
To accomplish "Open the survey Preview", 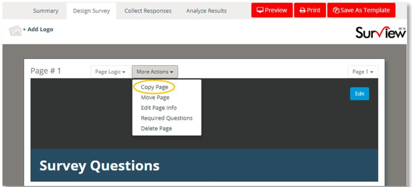I will tap(272, 10).
